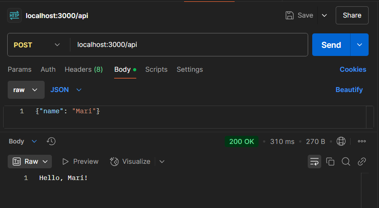
Task: Click the response link chain icon
Action: point(361,162)
